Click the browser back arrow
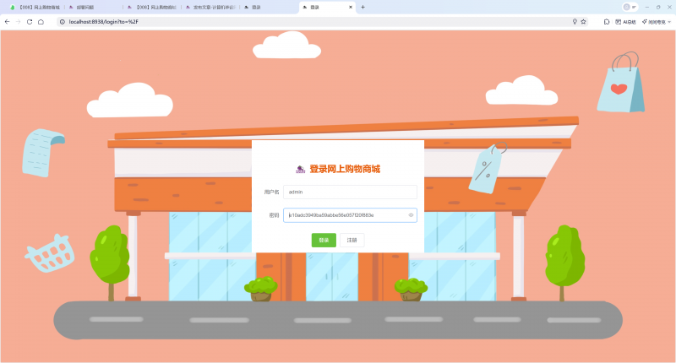The image size is (676, 363). tap(8, 21)
